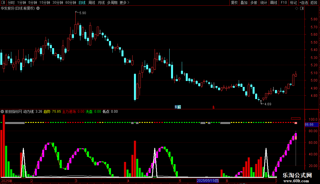The image size is (320, 184).
Task: Click the 财解 marker on chart
Action: point(178,107)
